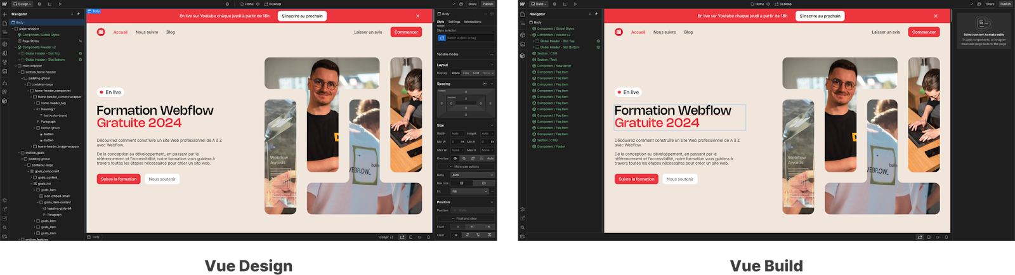Select Body row in Design Navigator
This screenshot has width=1015, height=275.
click(x=48, y=22)
